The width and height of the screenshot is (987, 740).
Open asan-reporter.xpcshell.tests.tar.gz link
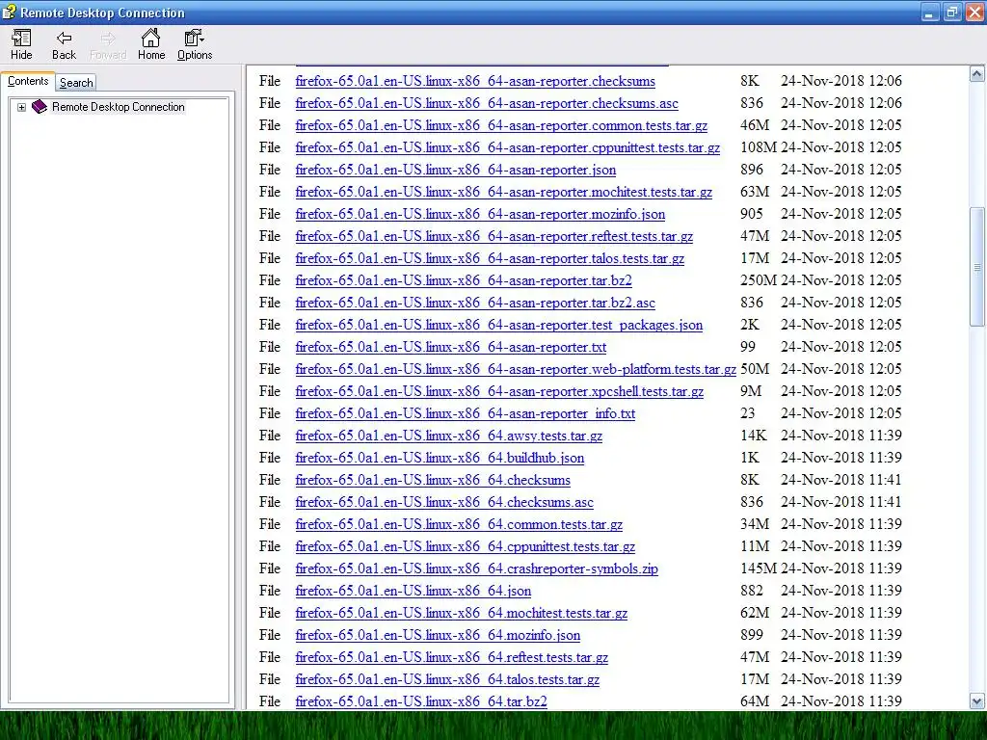tap(499, 391)
